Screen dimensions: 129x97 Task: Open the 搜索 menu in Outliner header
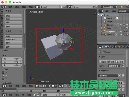pyautogui.click(x=114, y=11)
